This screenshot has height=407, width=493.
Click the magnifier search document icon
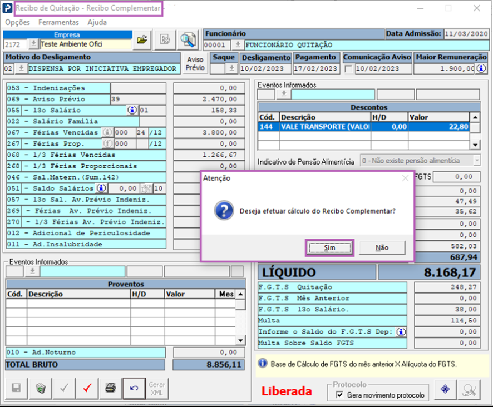point(188,39)
